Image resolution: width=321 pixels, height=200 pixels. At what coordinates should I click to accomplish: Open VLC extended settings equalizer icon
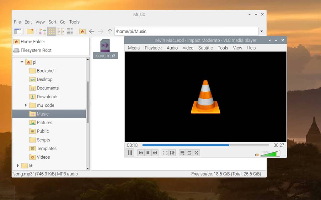pos(172,153)
